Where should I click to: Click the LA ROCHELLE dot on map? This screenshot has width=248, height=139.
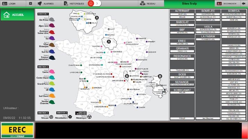click(x=81, y=72)
